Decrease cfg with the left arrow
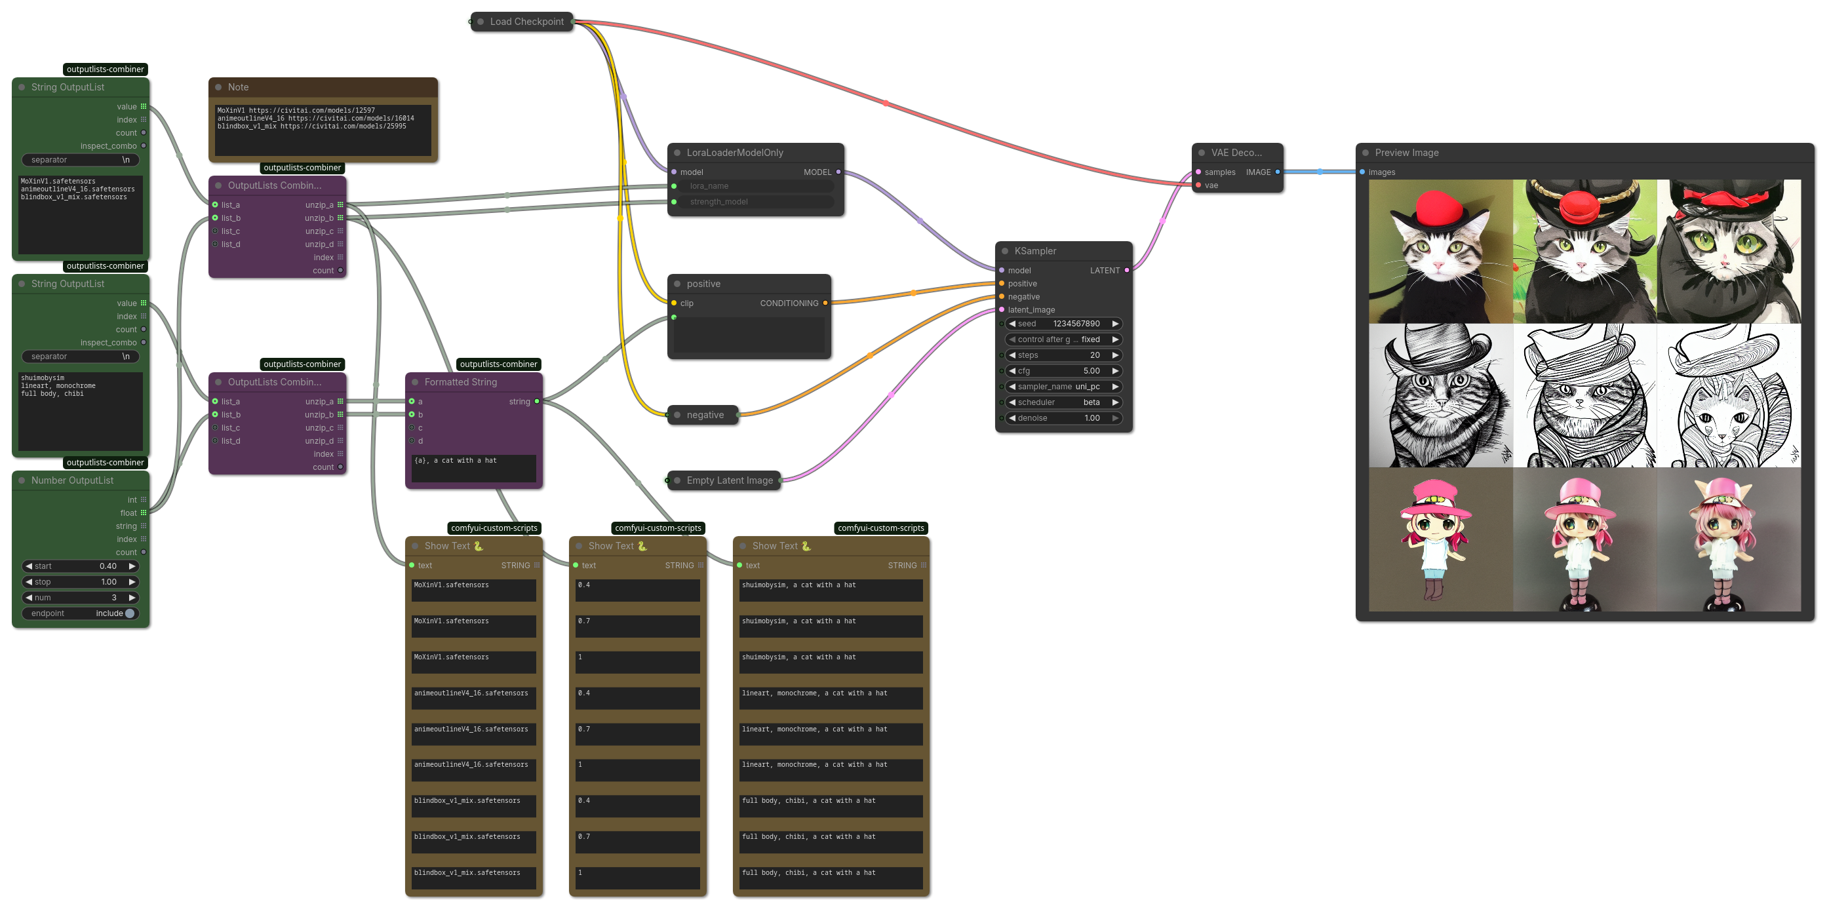 [1012, 371]
